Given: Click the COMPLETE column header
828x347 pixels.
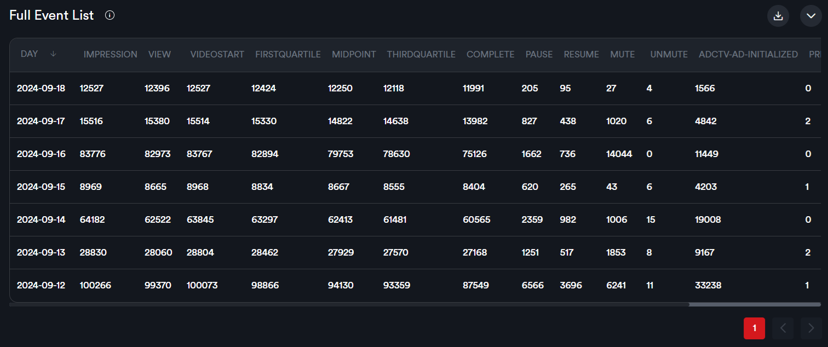Looking at the screenshot, I should click(x=490, y=54).
